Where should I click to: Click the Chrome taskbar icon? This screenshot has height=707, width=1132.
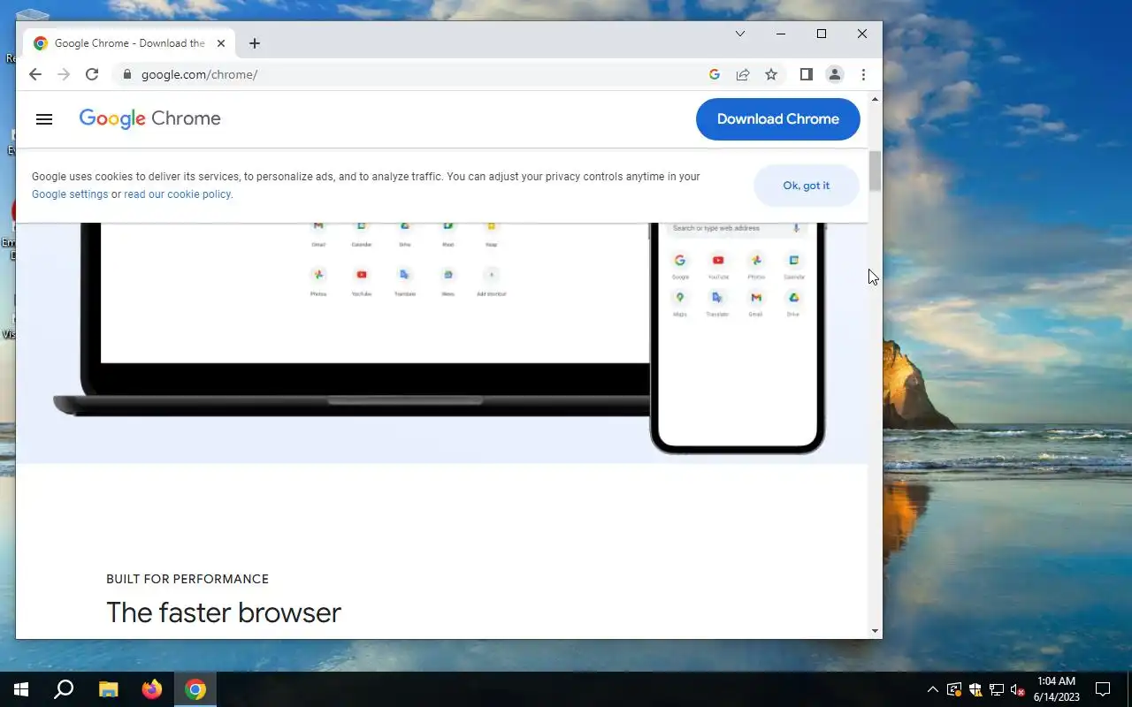(195, 689)
